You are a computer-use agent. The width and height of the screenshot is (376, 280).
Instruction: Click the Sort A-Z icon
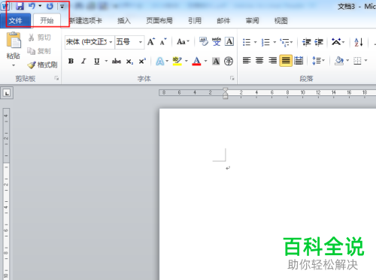pos(359,42)
